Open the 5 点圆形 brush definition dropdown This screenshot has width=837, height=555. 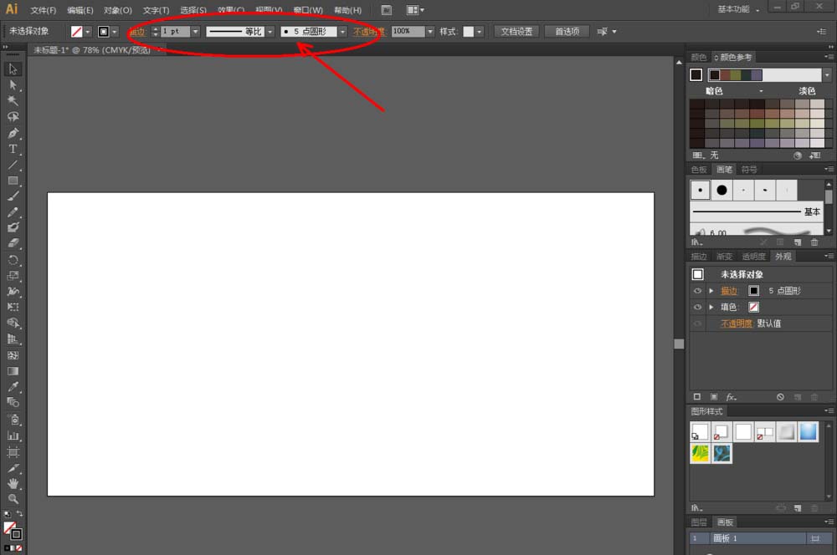(x=342, y=32)
